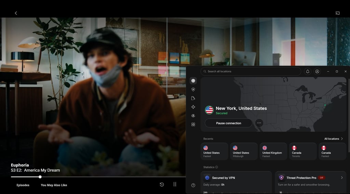The image size is (350, 194).
Task: Open the notifications bell in the VPN window
Action: click(x=308, y=71)
